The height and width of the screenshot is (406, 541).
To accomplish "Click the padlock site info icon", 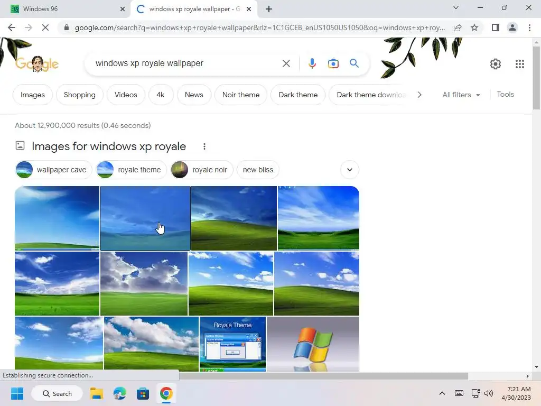I will [67, 27].
